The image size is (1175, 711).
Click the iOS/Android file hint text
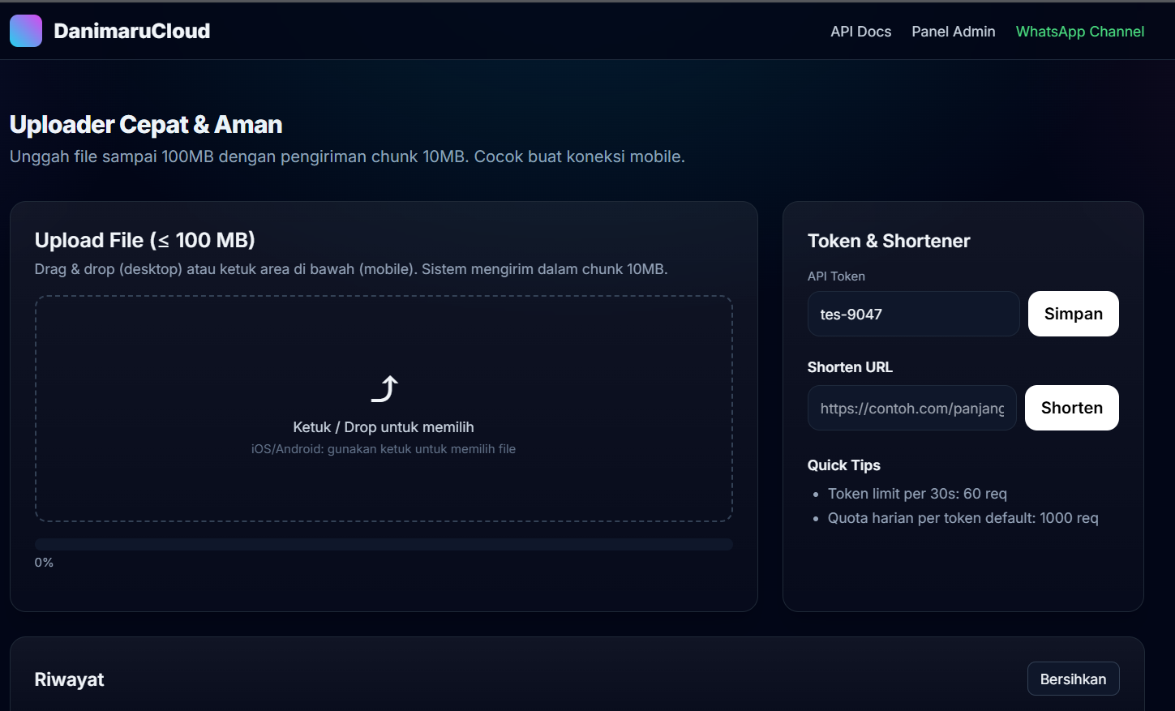coord(384,449)
